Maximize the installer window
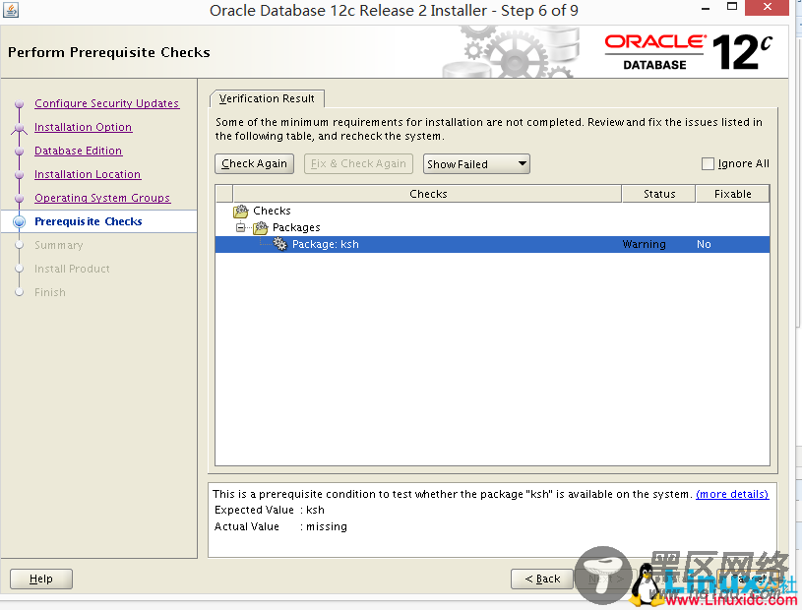The width and height of the screenshot is (802, 610). [732, 7]
